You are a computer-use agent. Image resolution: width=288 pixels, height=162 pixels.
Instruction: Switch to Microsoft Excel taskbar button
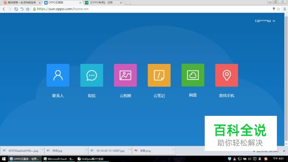(59, 159)
